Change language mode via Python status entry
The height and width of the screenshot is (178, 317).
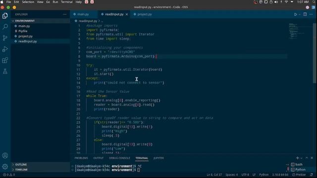tap(264, 175)
